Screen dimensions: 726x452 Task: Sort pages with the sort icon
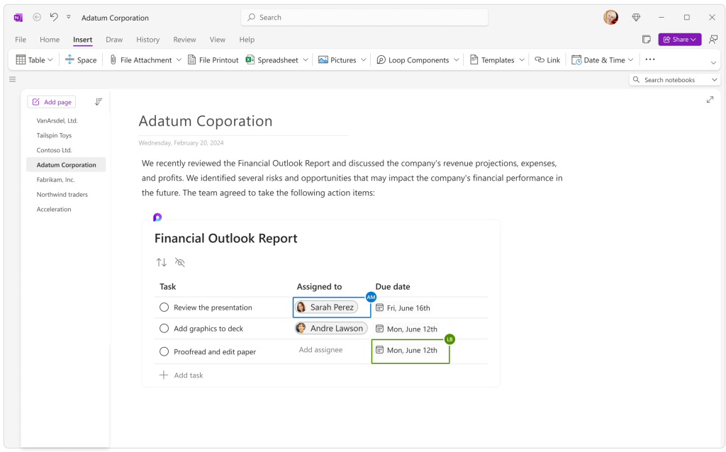coord(98,102)
